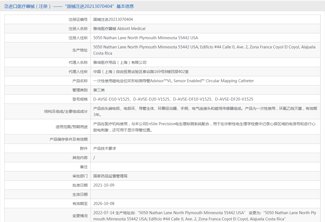Select the approving department 国家药品监督管理局
Screen dimensions: 325x222
tap(110, 176)
